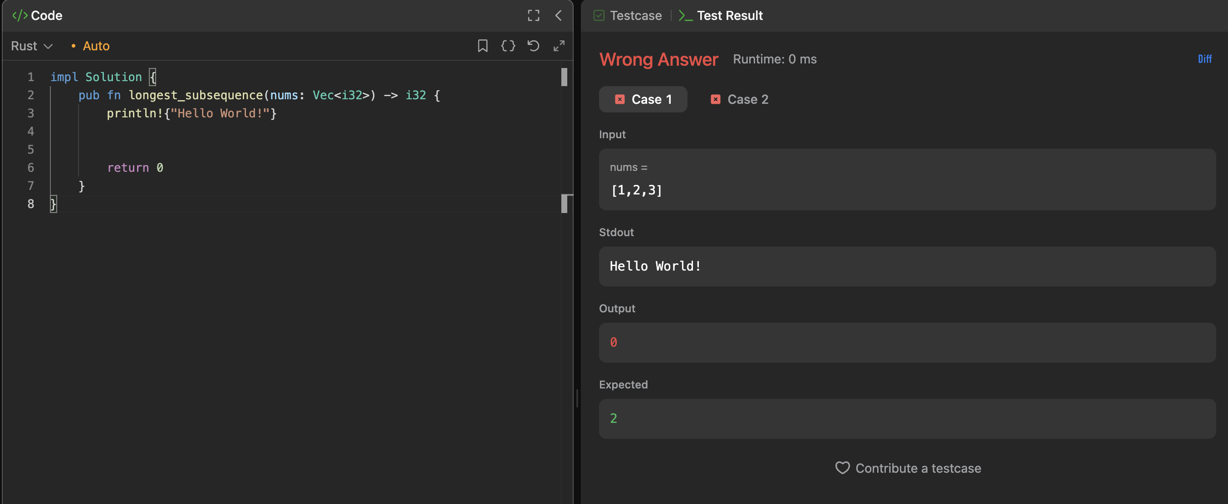
Task: Reset code to default with undo icon
Action: [x=533, y=46]
